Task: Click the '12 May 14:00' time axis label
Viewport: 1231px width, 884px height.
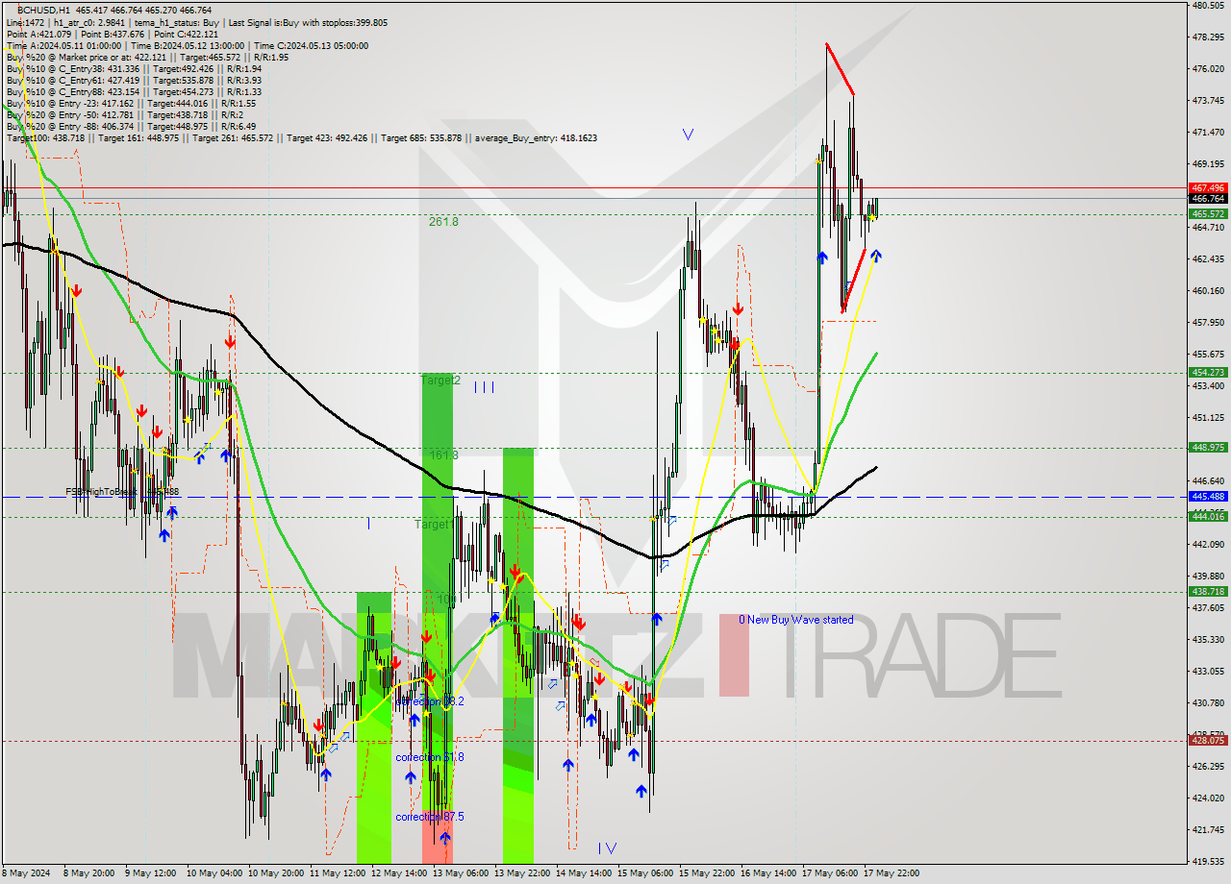Action: (x=399, y=873)
